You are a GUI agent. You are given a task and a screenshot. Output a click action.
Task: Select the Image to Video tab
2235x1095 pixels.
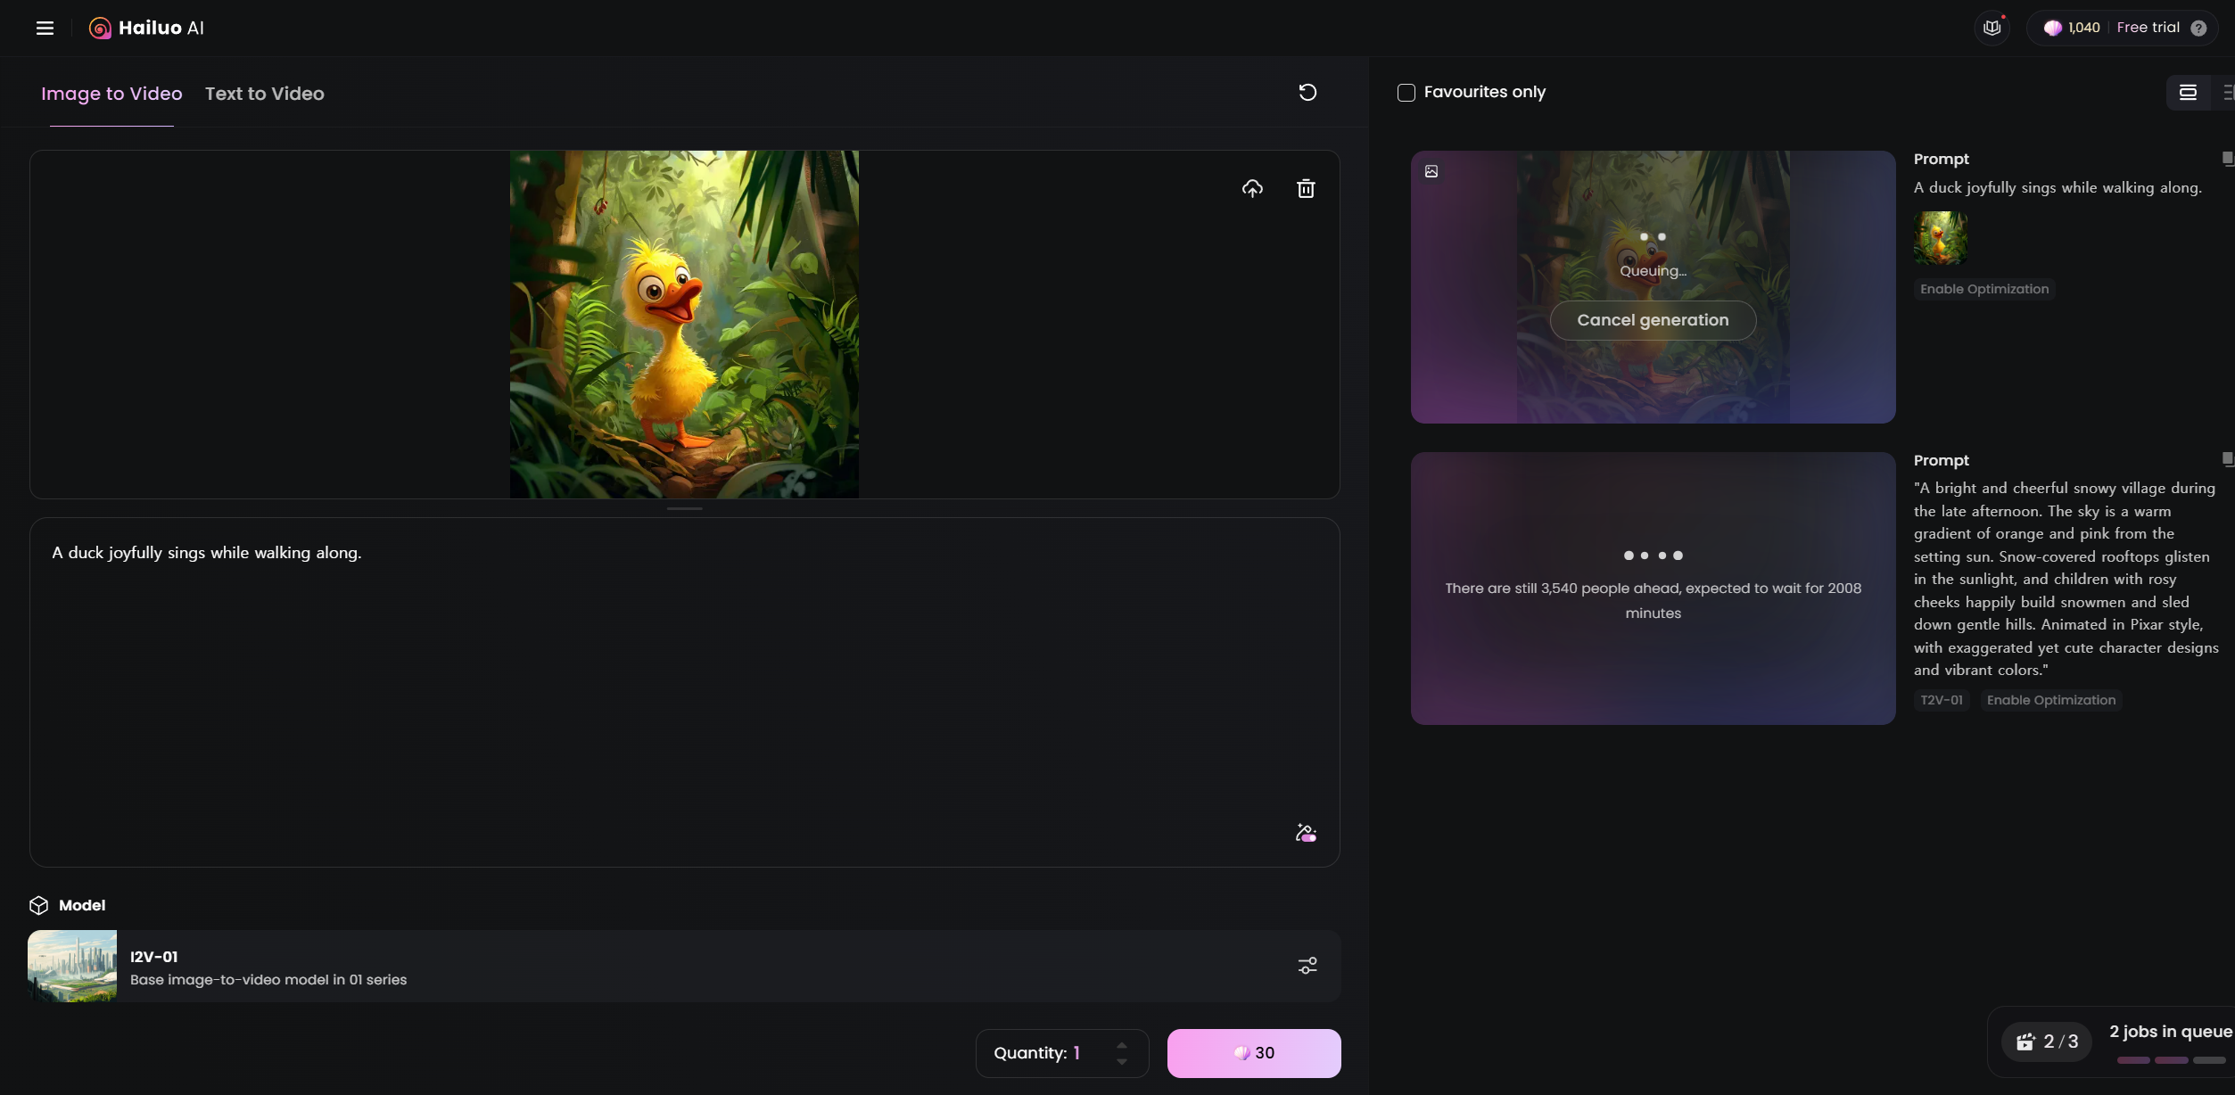111,94
